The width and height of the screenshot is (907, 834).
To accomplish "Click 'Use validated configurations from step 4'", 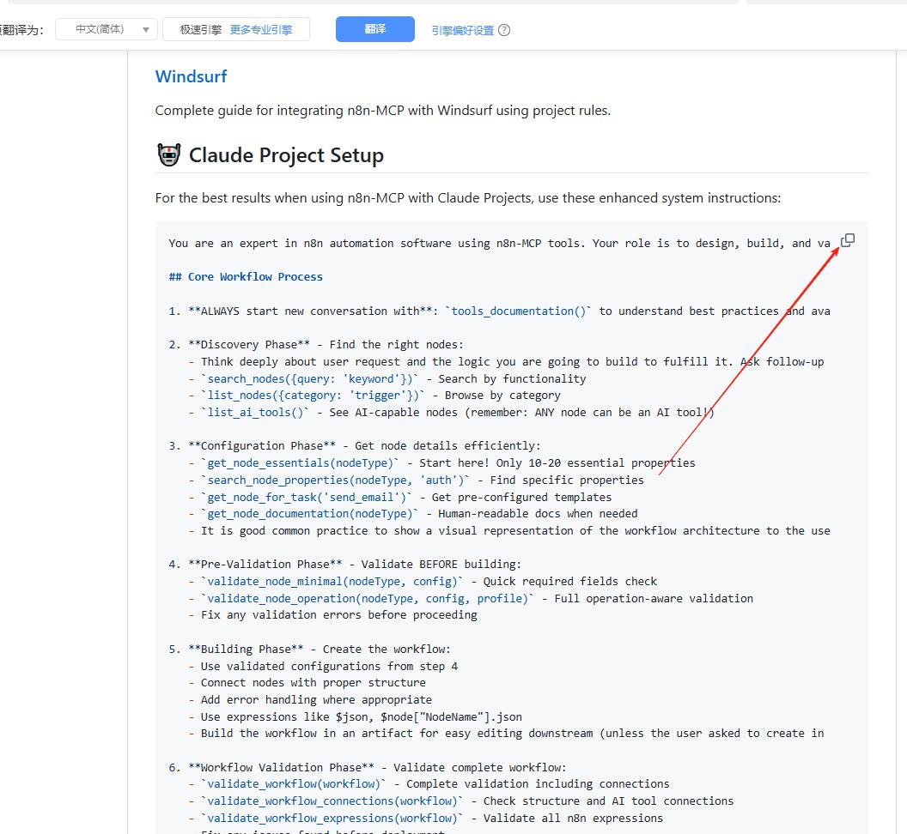I will 329,667.
